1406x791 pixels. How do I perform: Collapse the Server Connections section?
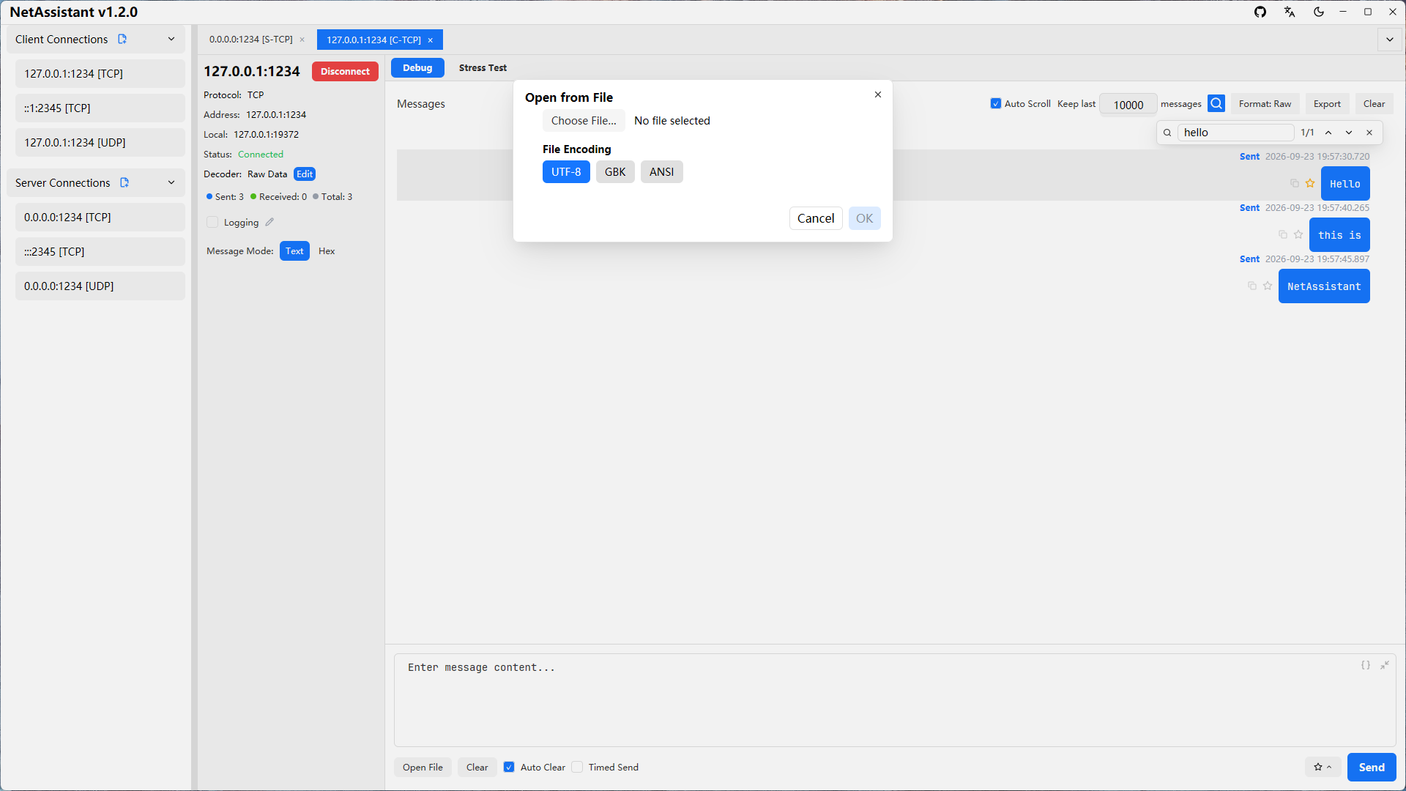click(171, 182)
